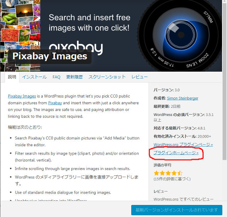Select the 説明 tab
The image size is (227, 217).
pos(12,77)
